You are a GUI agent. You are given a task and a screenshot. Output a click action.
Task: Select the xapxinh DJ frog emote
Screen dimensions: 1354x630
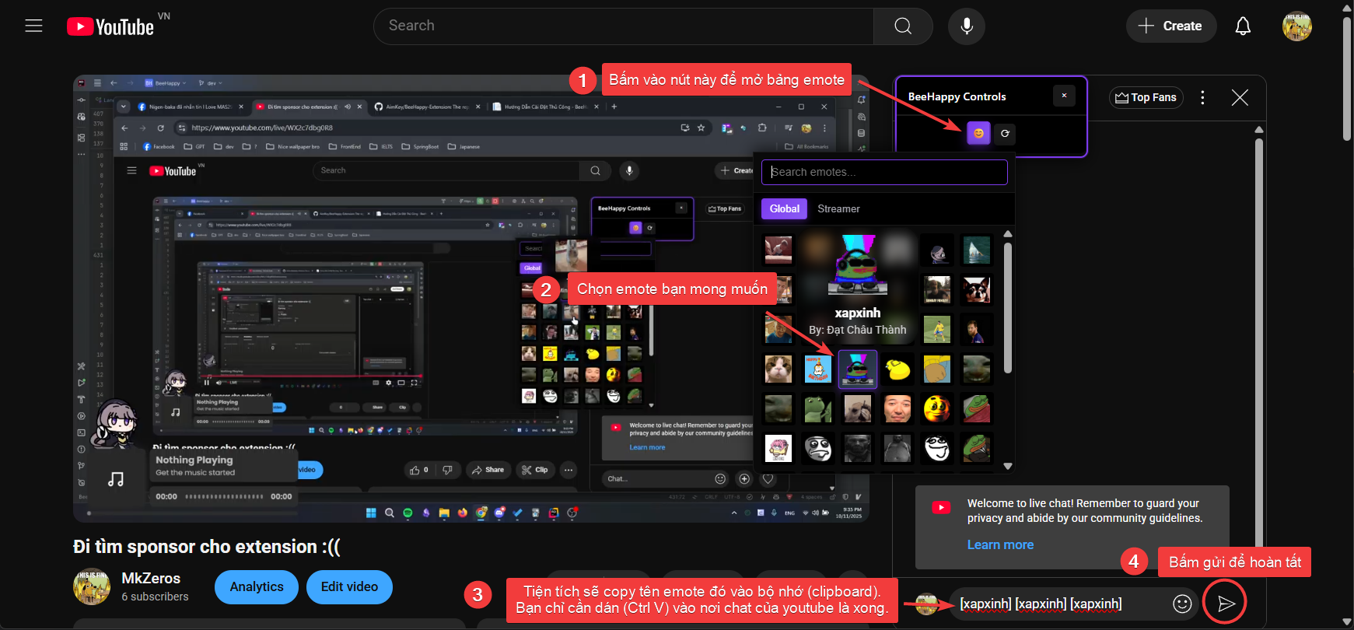[x=857, y=369]
